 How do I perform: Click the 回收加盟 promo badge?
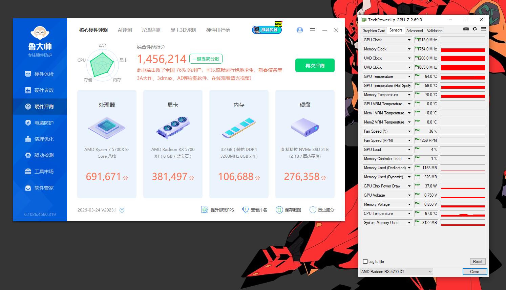click(267, 29)
